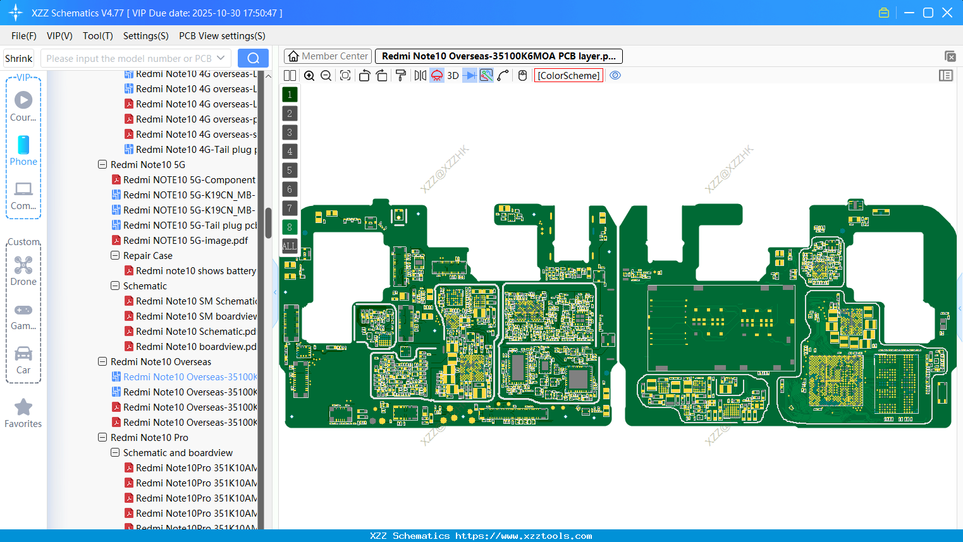Open the paint brush coloring tool
Viewport: 963px width, 542px height.
pos(400,75)
